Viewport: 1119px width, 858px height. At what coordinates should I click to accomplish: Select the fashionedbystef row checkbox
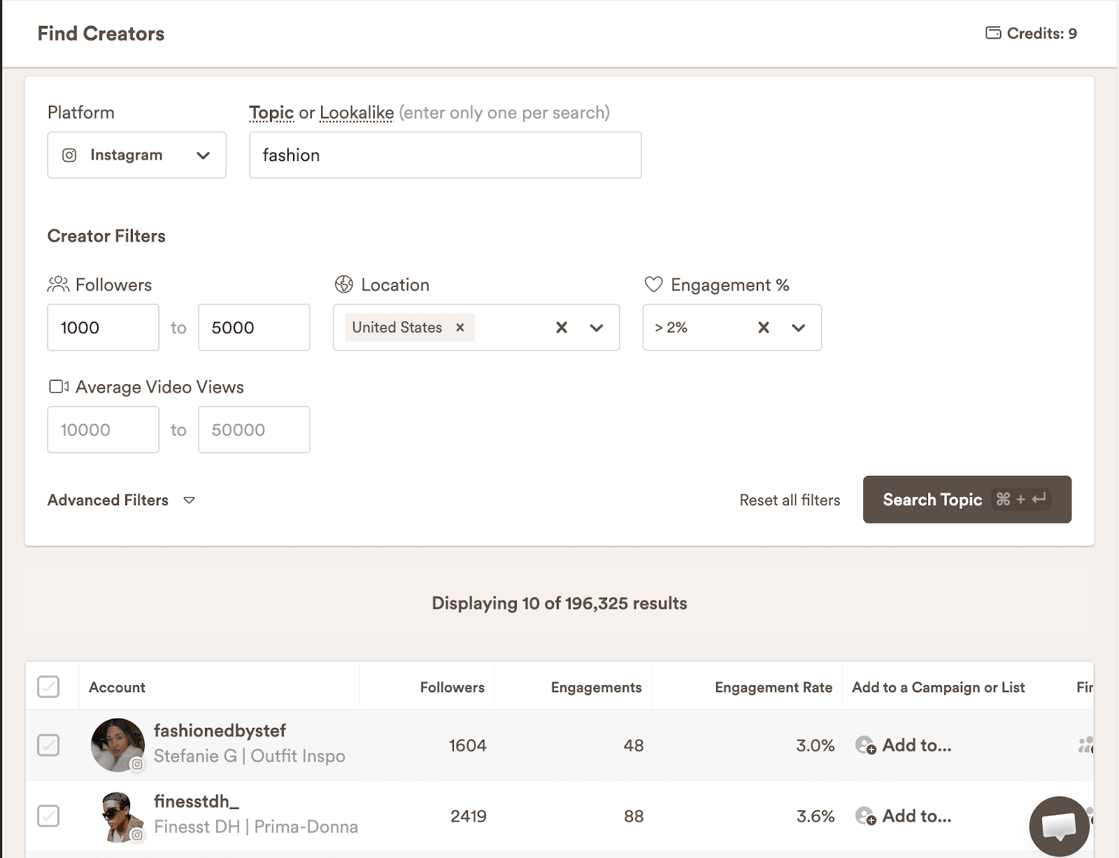pos(48,745)
